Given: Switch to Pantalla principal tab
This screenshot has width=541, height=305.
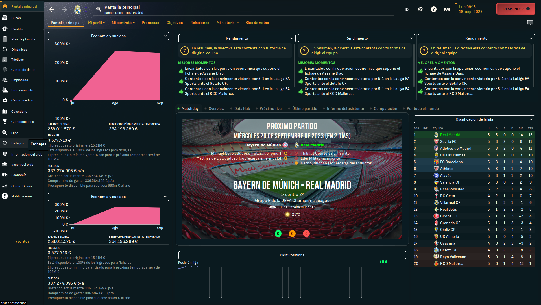Looking at the screenshot, I should coord(66,23).
